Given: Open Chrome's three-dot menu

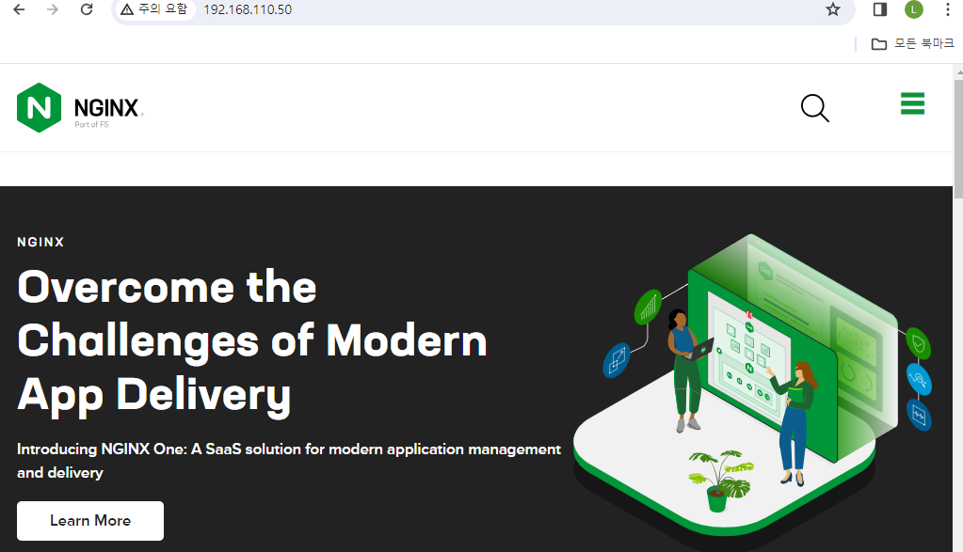Looking at the screenshot, I should coord(948,9).
